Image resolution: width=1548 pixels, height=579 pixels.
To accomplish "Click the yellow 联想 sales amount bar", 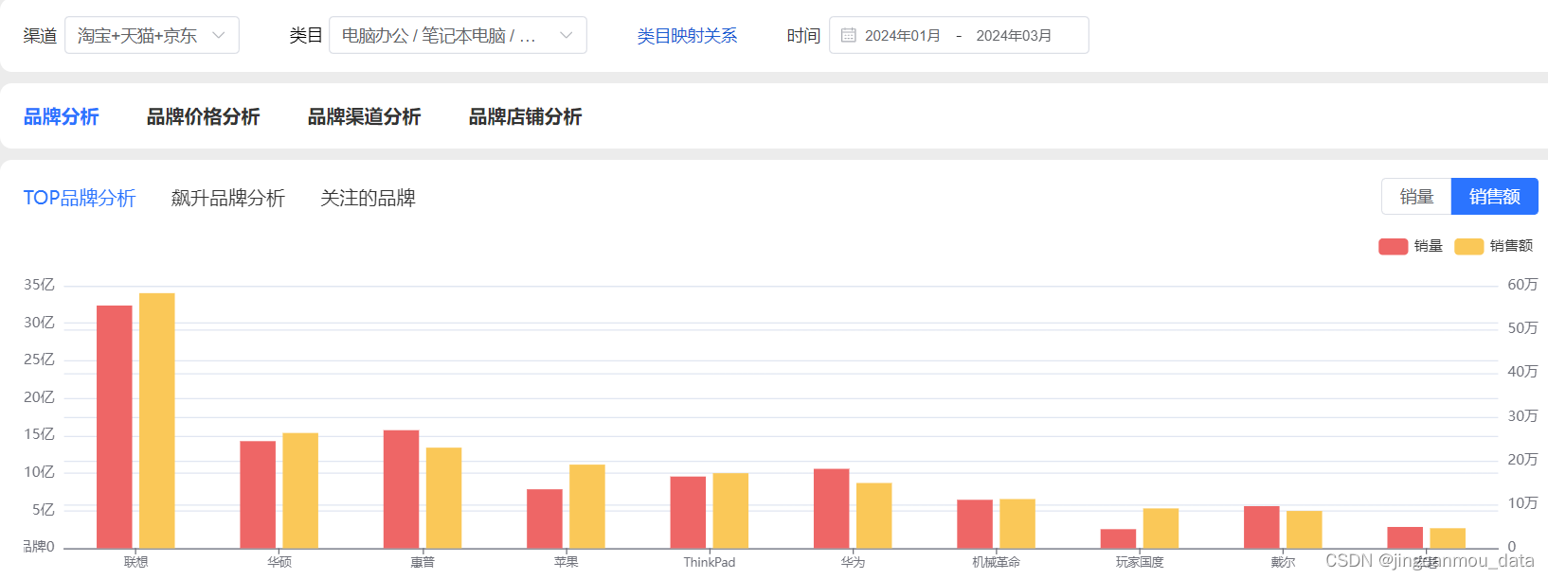I will coord(157,421).
